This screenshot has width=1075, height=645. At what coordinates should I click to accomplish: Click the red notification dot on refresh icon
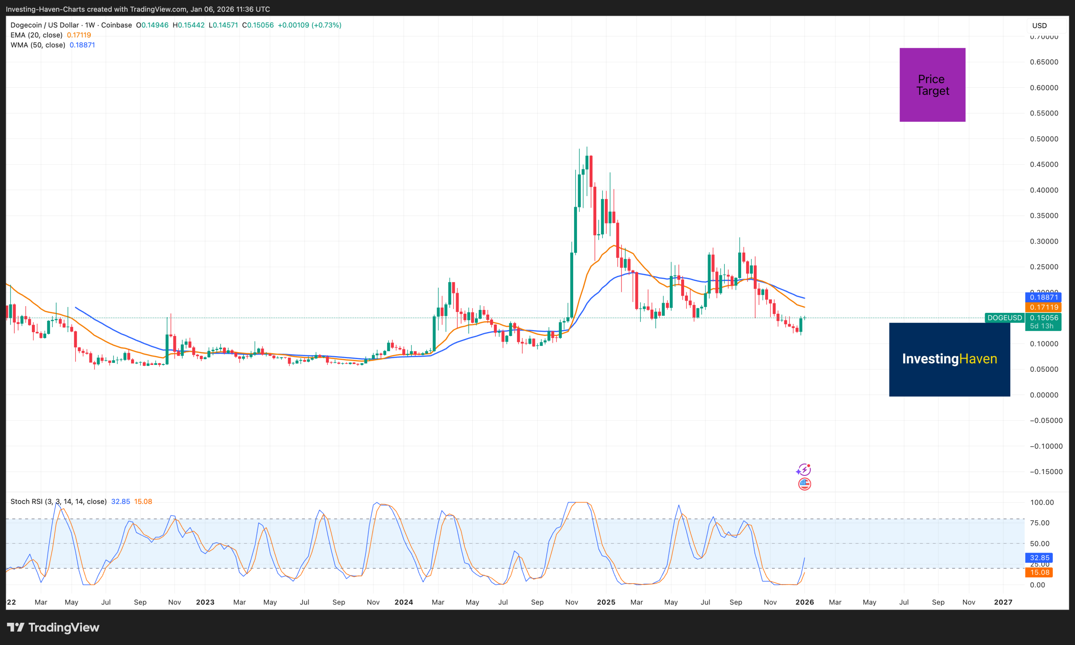pos(809,465)
